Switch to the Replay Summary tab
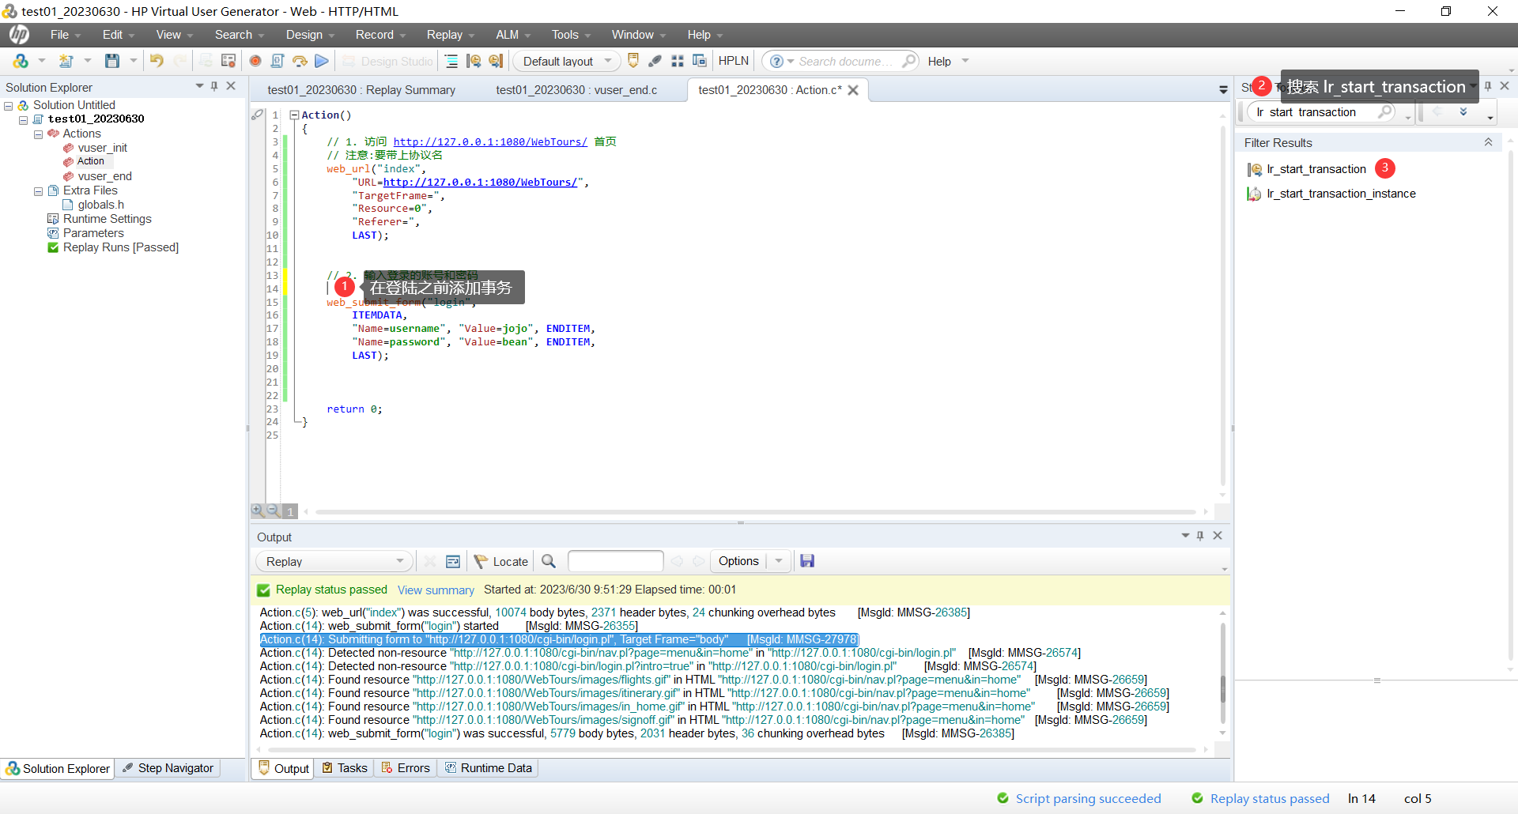This screenshot has height=814, width=1518. pyautogui.click(x=361, y=90)
